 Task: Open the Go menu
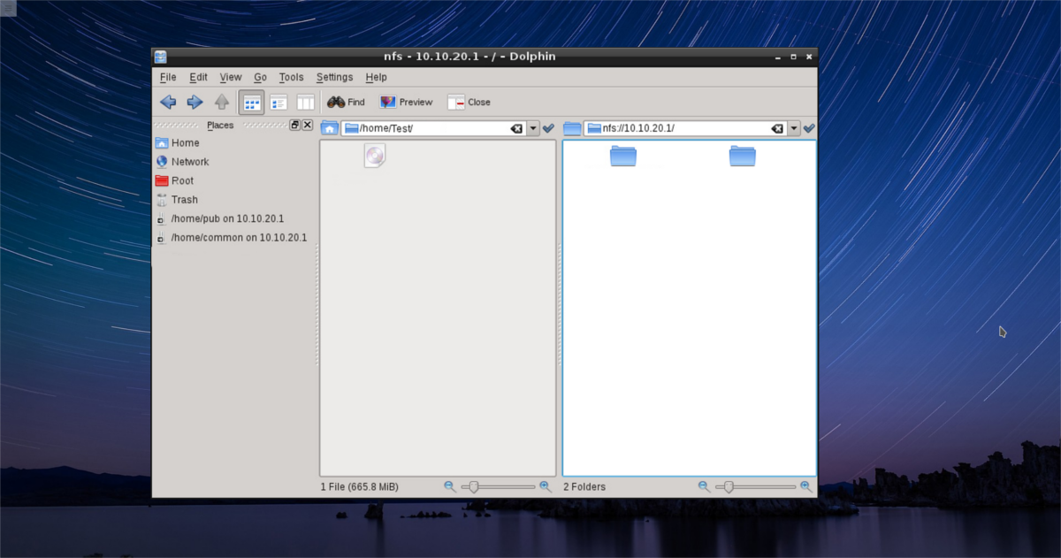(x=260, y=77)
